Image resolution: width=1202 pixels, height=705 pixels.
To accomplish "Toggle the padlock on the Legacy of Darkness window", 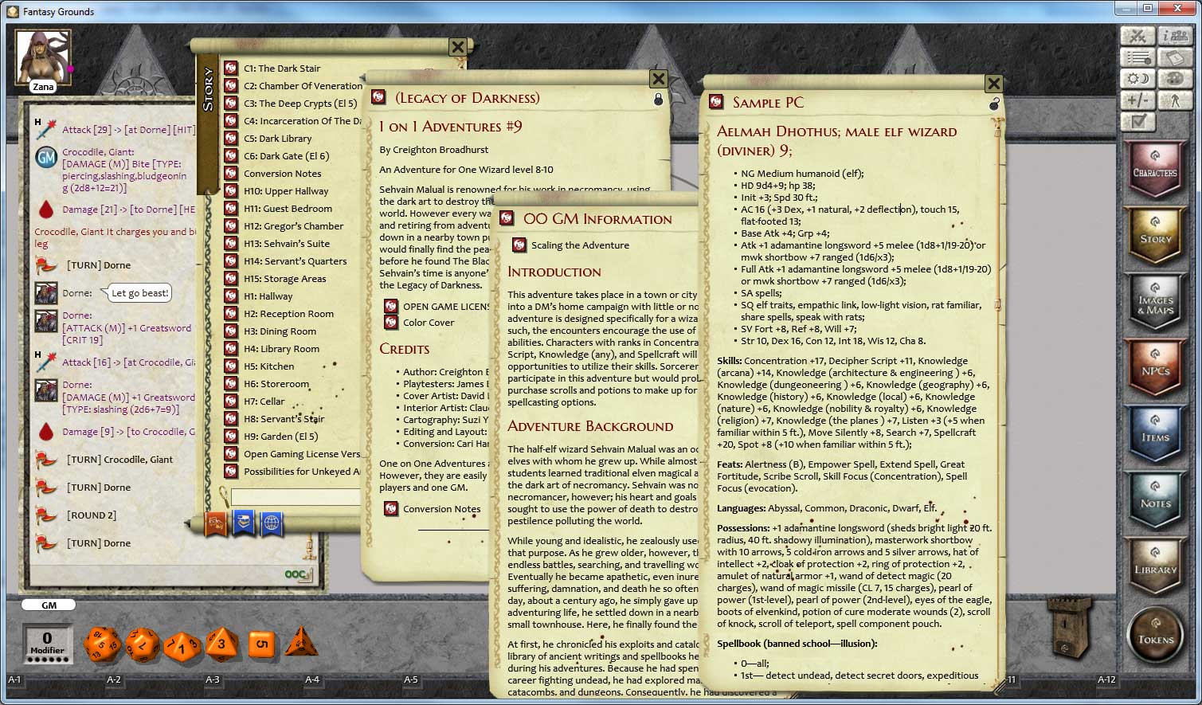I will pyautogui.click(x=658, y=99).
